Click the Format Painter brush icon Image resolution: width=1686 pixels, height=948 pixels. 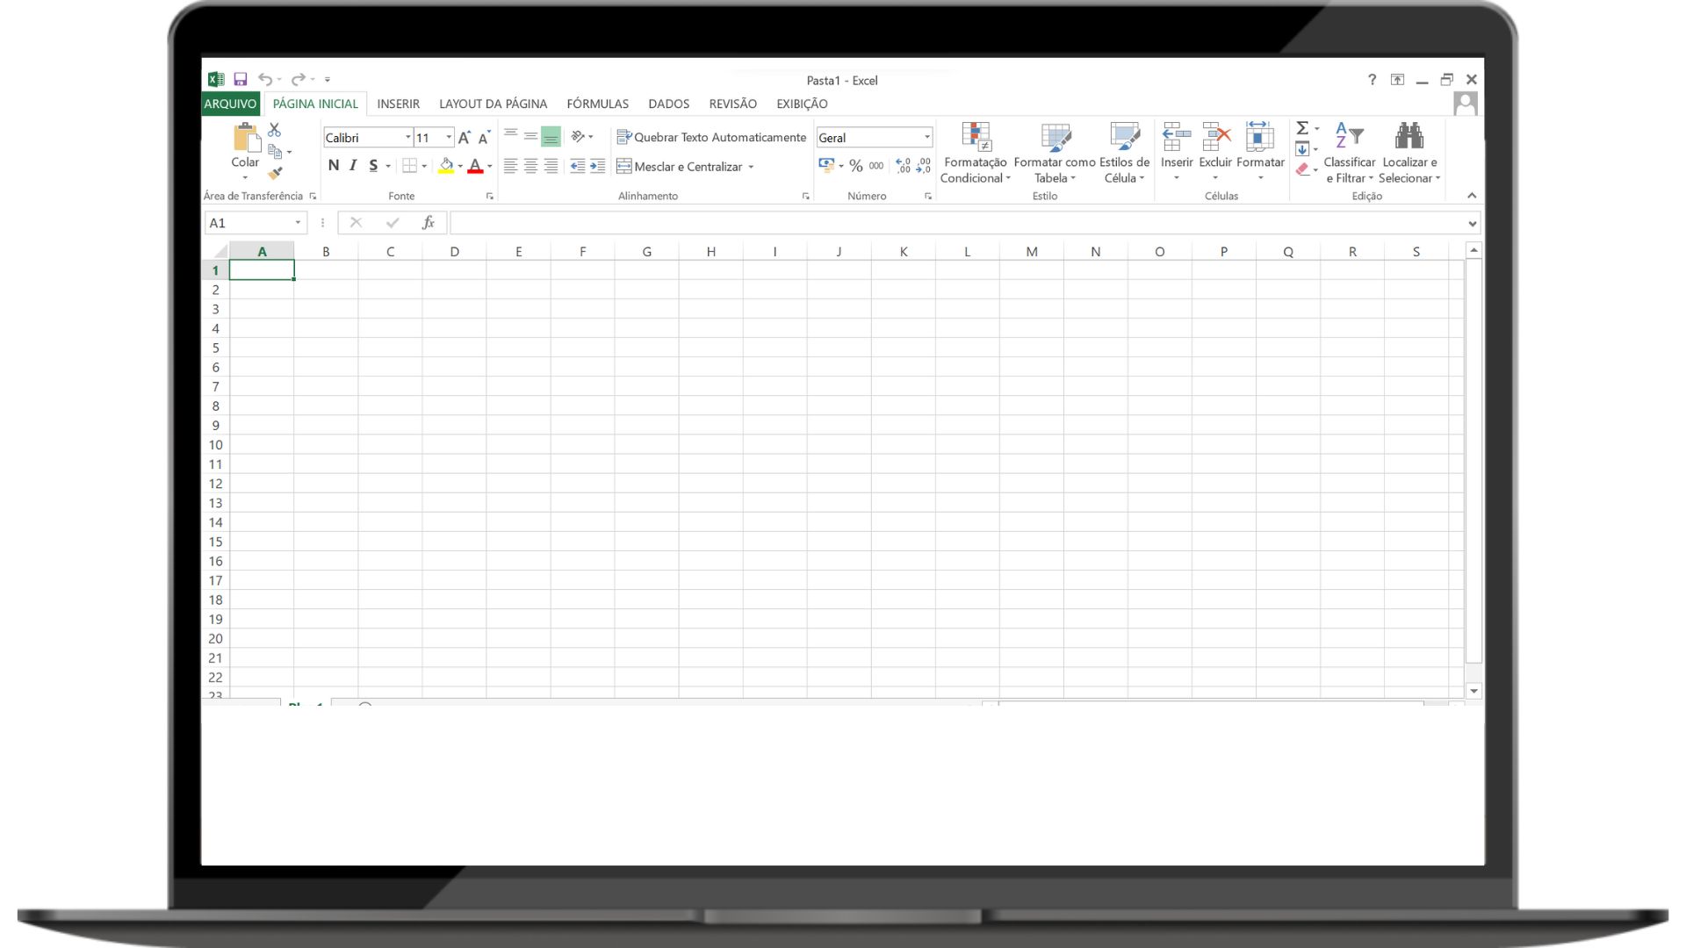tap(275, 173)
